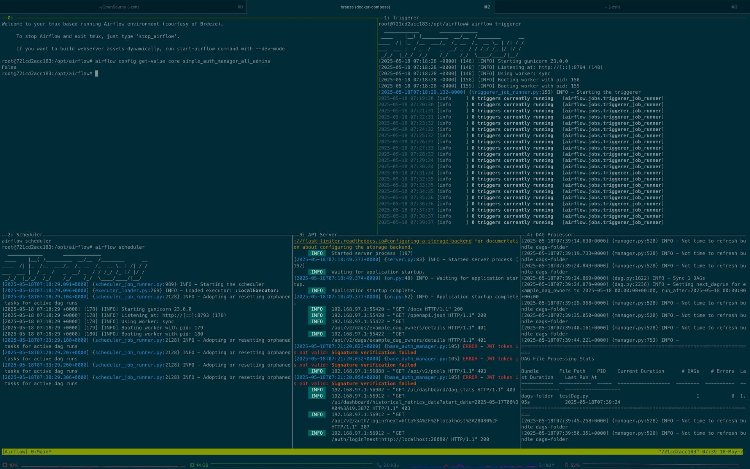The width and height of the screenshot is (750, 469).
Task: Focus the '2: Scheduler' pane title
Action: coord(25,235)
